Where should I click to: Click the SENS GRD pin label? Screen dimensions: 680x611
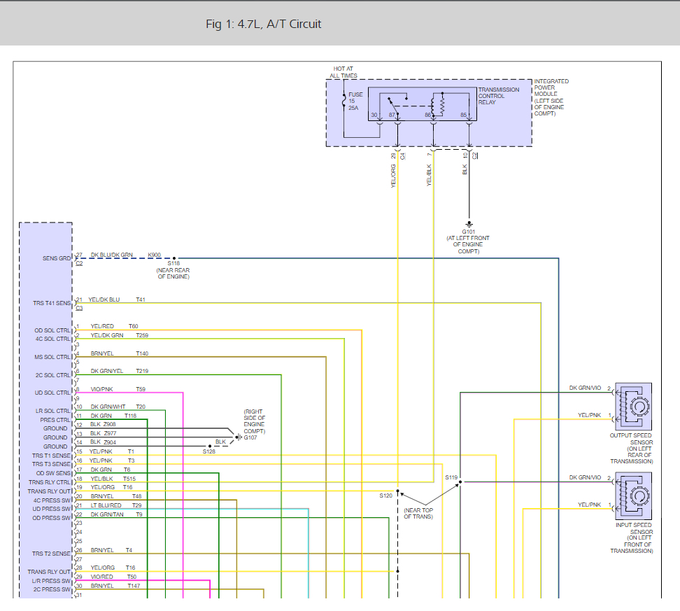(x=56, y=258)
